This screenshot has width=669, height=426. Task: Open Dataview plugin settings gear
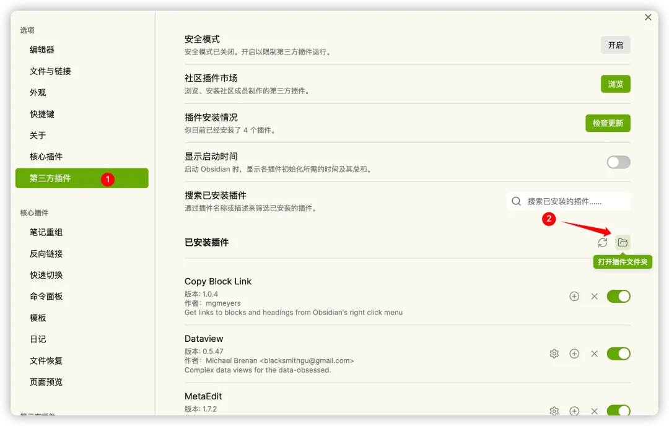554,354
